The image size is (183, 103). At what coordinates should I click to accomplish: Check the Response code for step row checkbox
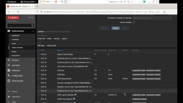(39, 87)
